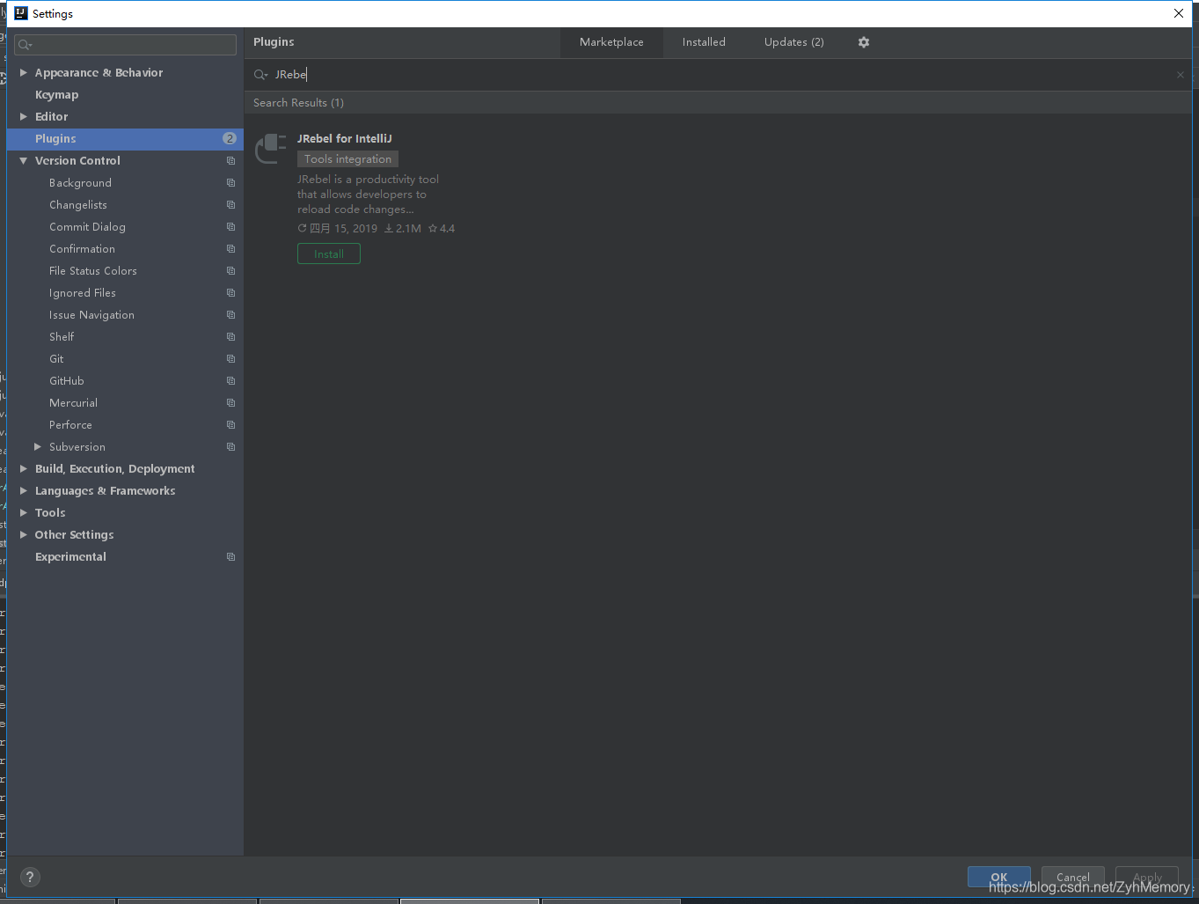Click the Apply button
Screen dimensions: 1199x904
1147,877
